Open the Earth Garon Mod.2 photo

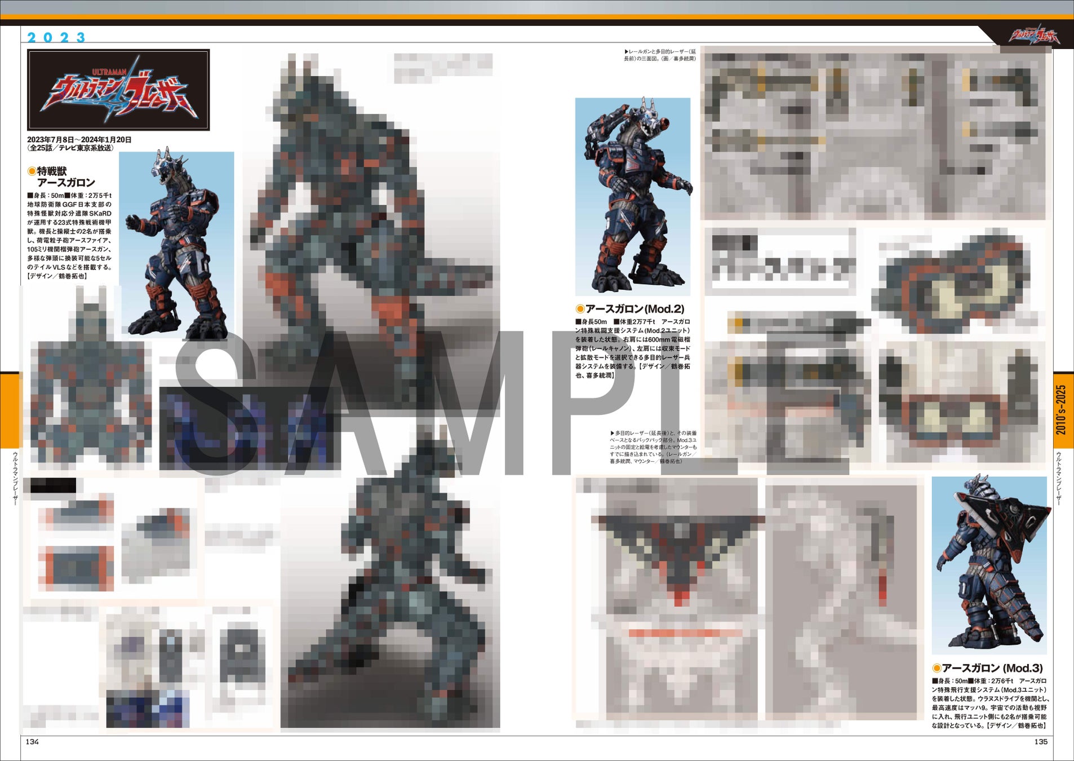point(633,197)
